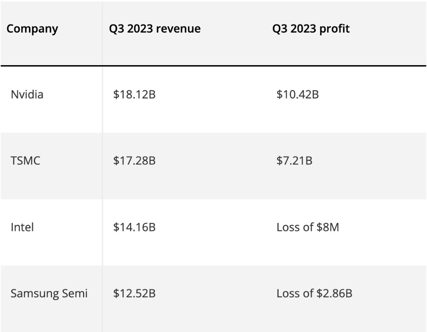Select the Intel company name cell

[x=22, y=227]
